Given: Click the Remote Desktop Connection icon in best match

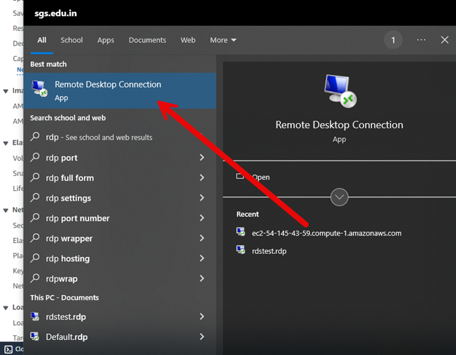Looking at the screenshot, I should [39, 89].
